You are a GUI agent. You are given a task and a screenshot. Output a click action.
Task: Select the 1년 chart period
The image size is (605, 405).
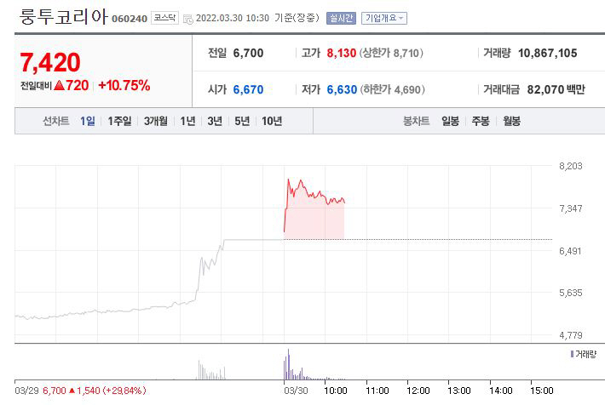tap(187, 121)
